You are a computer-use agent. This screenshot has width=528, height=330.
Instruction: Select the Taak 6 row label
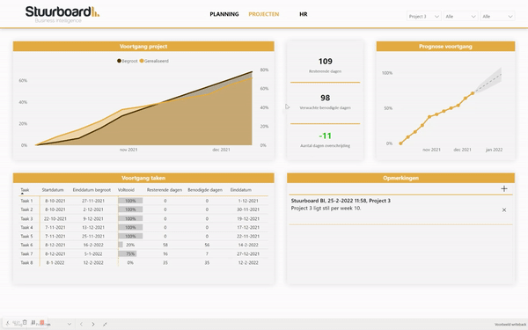(26, 245)
